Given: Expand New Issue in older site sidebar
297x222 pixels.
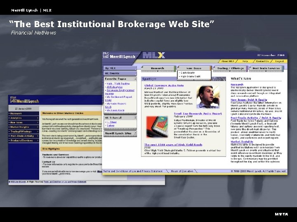Looking at the screenshot, I should (x=24, y=123).
